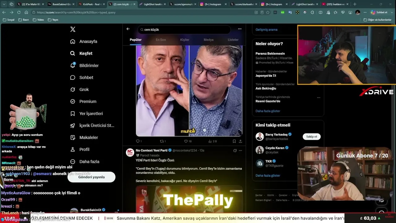
Task: Repost the post with 1 repost
Action: click(163, 141)
